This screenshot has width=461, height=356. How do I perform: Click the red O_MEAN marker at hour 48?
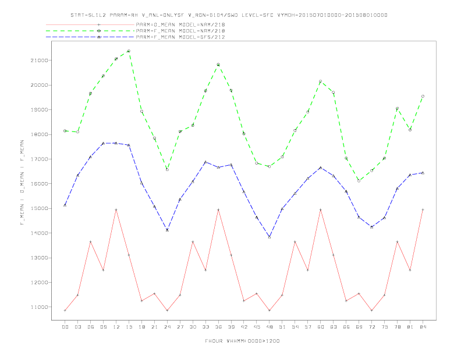pyautogui.click(x=269, y=311)
